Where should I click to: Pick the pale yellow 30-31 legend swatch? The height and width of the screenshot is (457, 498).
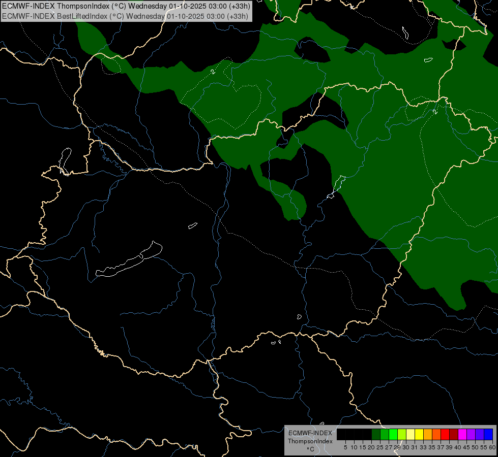[411, 434]
